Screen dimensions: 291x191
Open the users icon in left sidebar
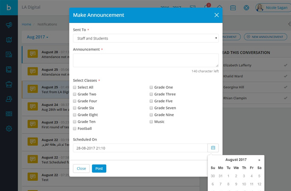coord(9,99)
